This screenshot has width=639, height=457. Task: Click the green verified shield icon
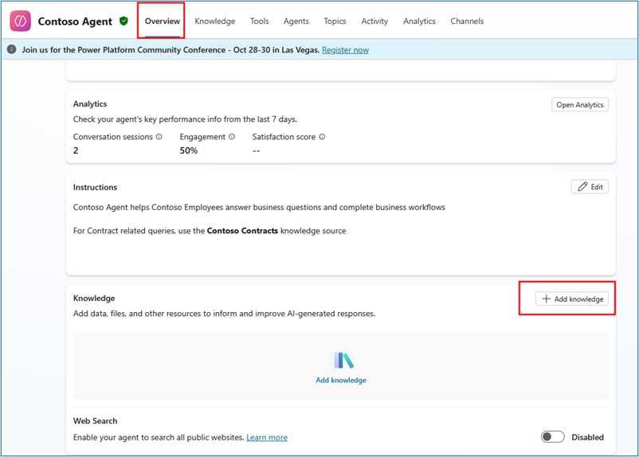click(123, 21)
